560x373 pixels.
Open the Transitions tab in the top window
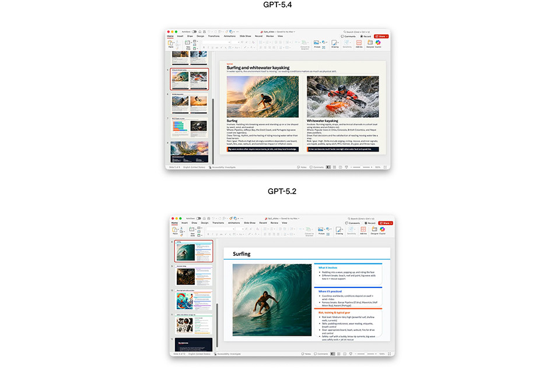coord(213,36)
